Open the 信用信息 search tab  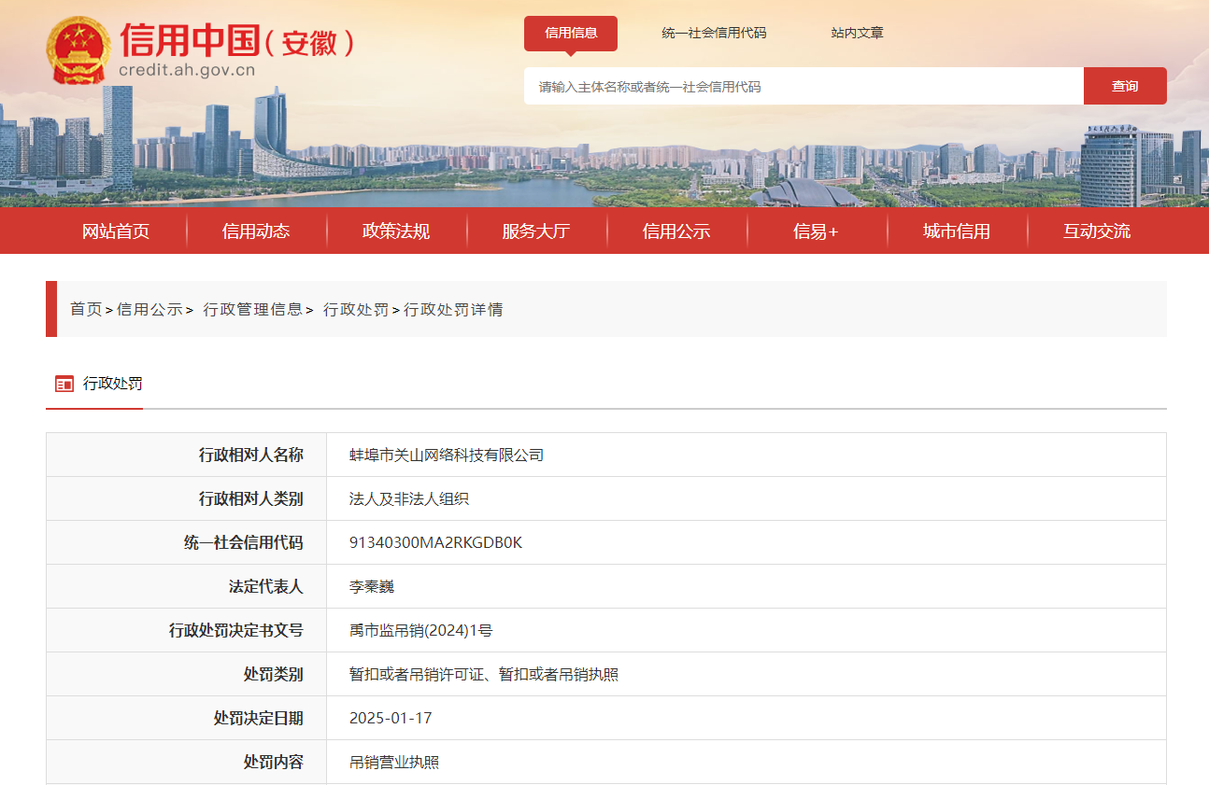[x=570, y=33]
